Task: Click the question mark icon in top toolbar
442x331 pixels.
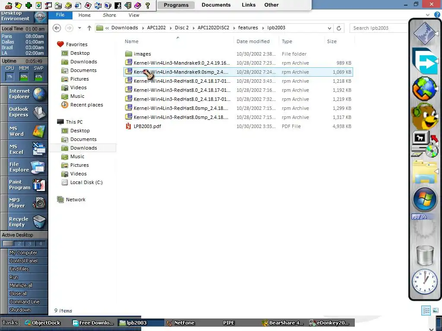Action: click(x=148, y=5)
